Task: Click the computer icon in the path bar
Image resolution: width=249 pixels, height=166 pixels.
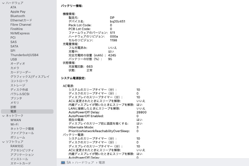Action: click(x=63, y=162)
